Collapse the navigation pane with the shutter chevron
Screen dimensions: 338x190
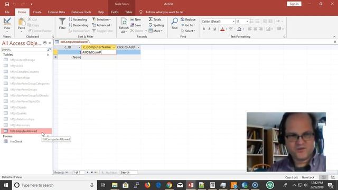coord(50,43)
